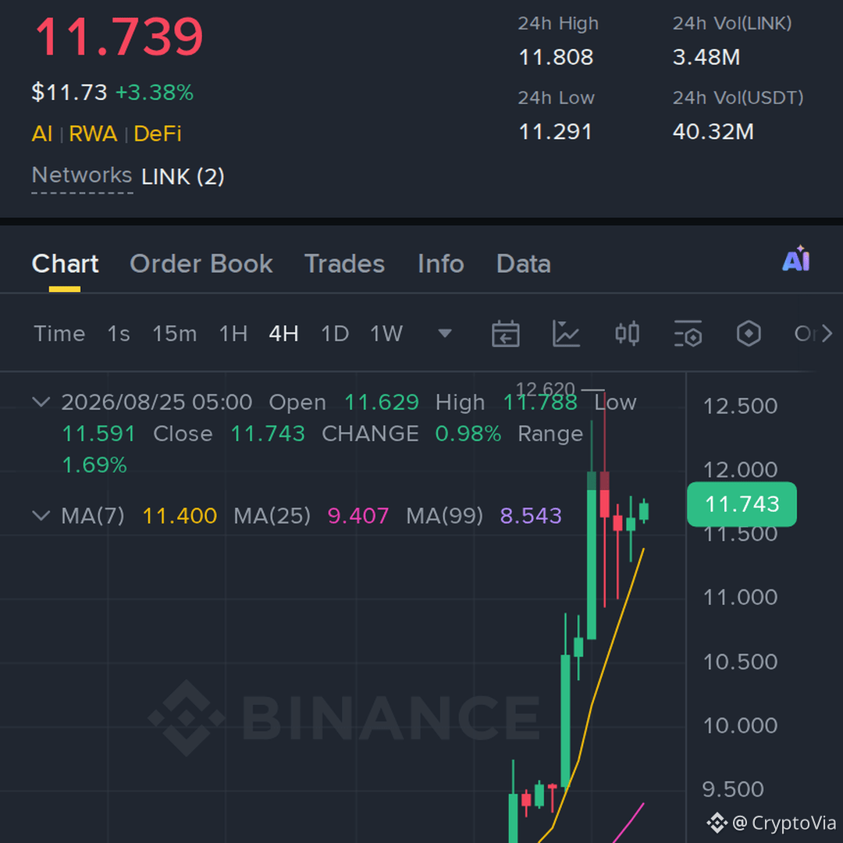
Task: Click the current price 11.739
Action: click(119, 37)
